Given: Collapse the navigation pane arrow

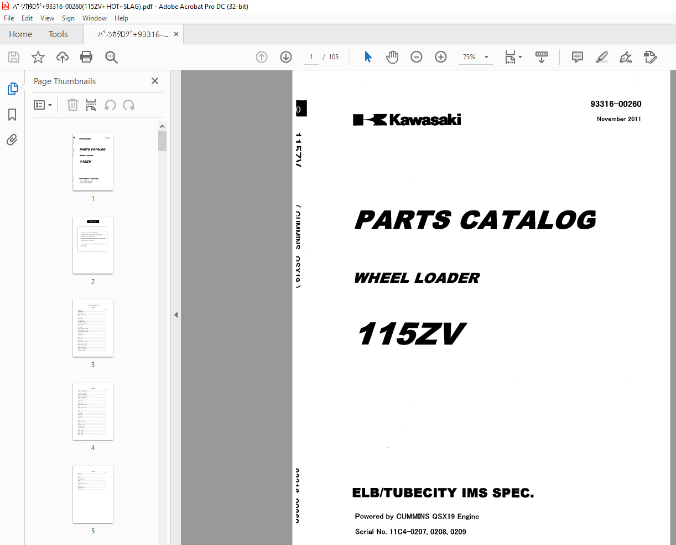Looking at the screenshot, I should 176,315.
